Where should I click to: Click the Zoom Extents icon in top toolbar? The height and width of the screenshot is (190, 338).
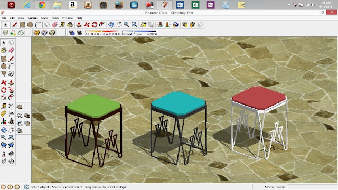(134, 25)
